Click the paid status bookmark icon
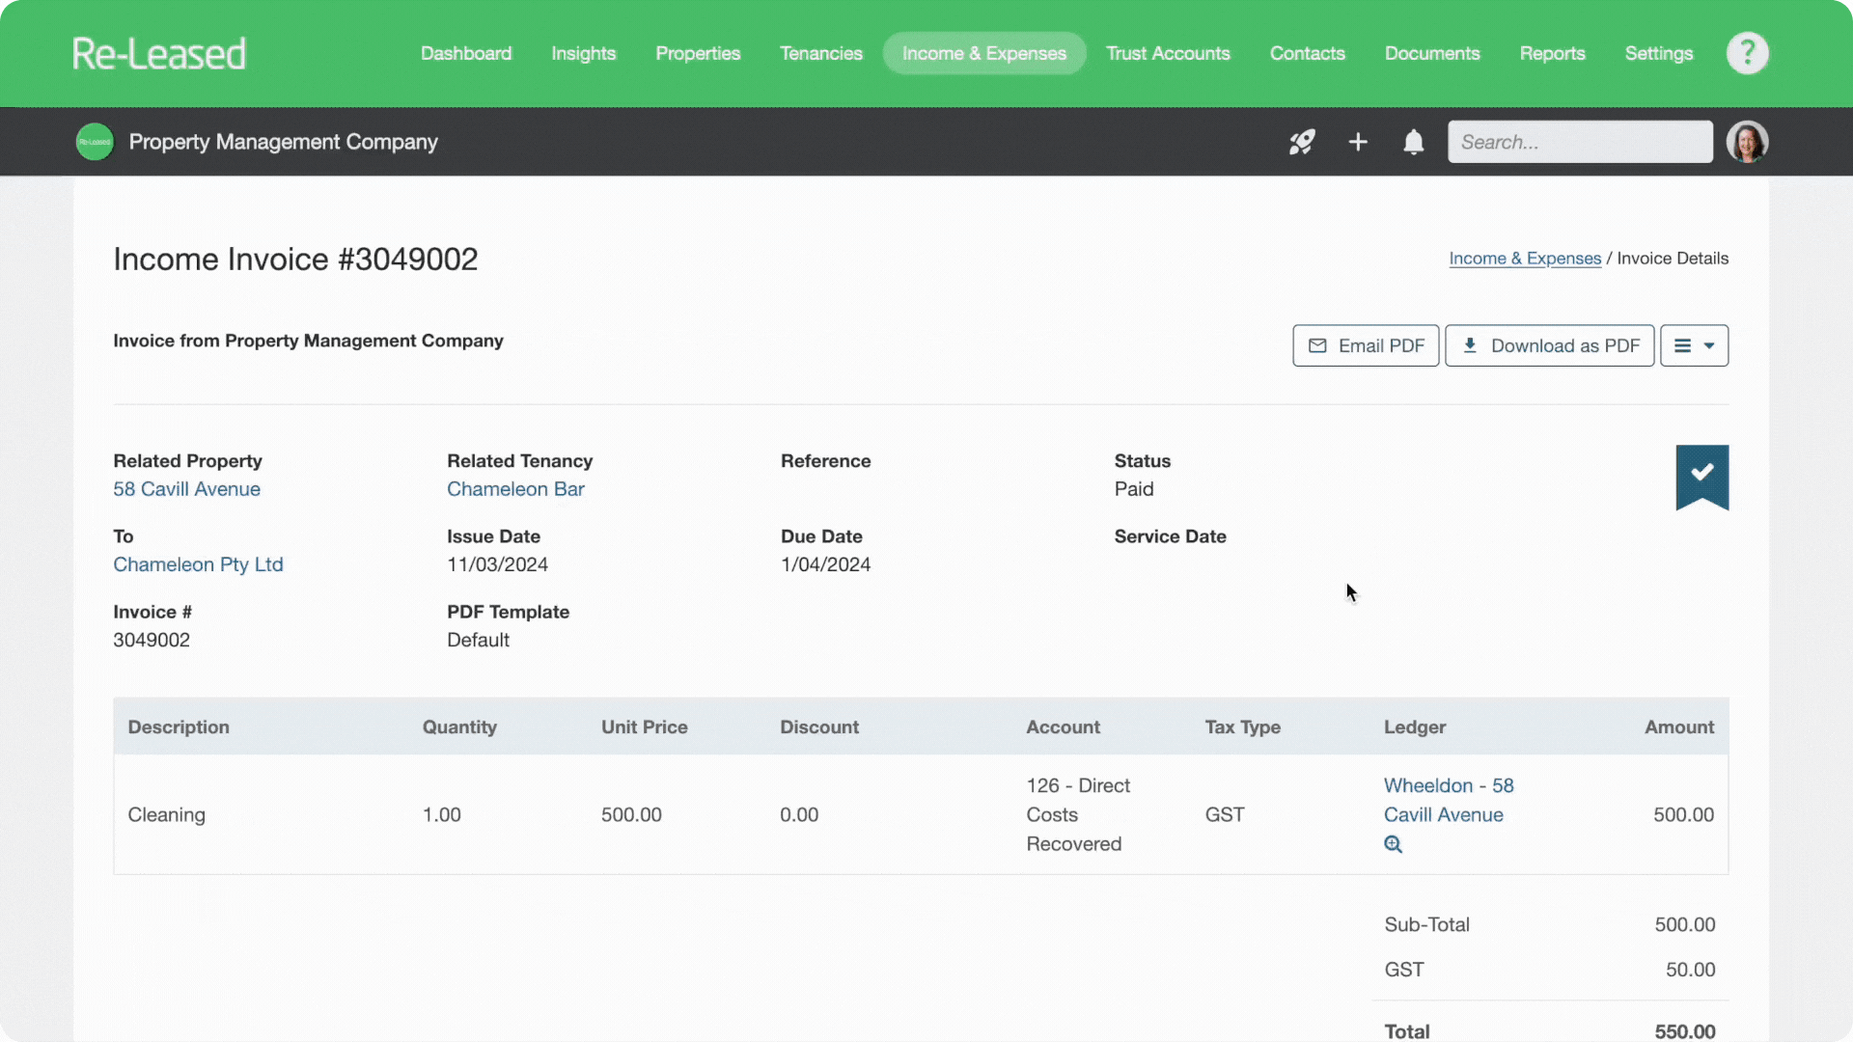1853x1042 pixels. tap(1701, 477)
